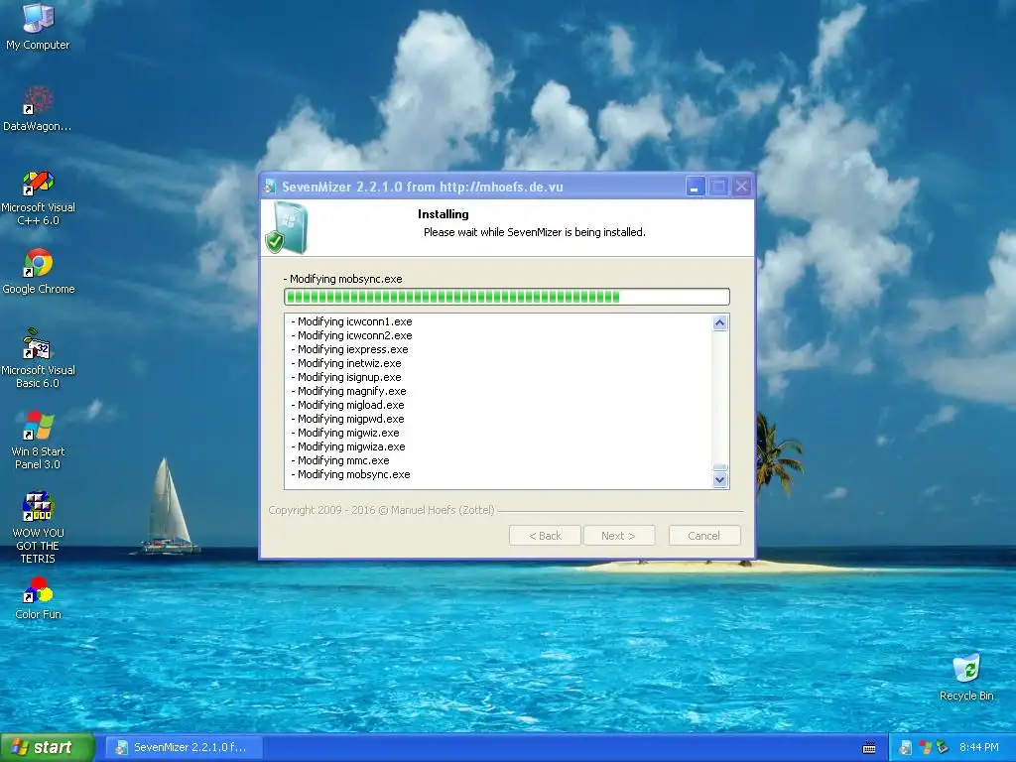Click the installer tray icon beside the Windows flag

point(906,748)
